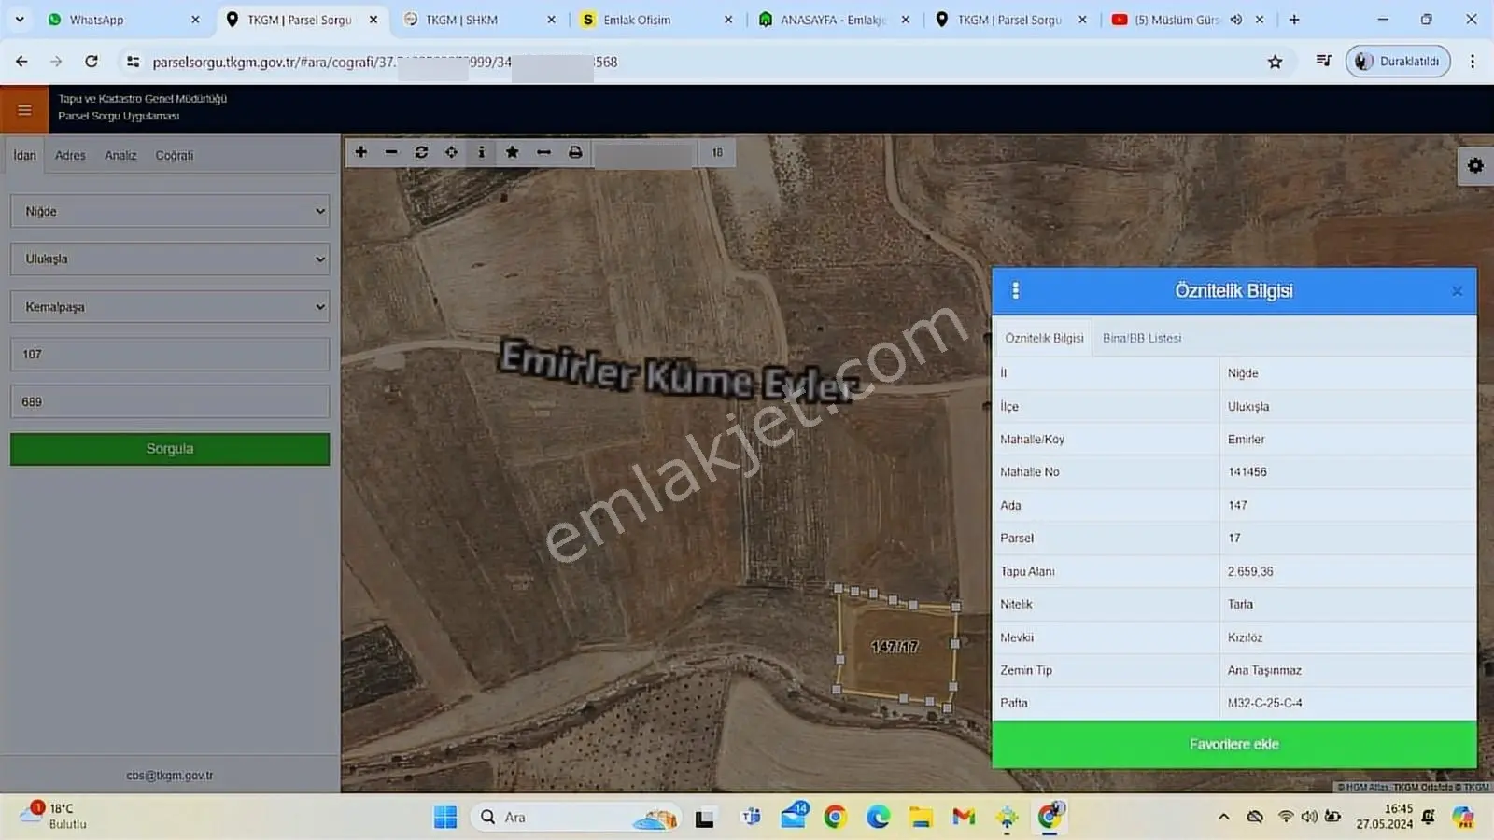Refresh the map with the rotate arrows icon

[421, 152]
